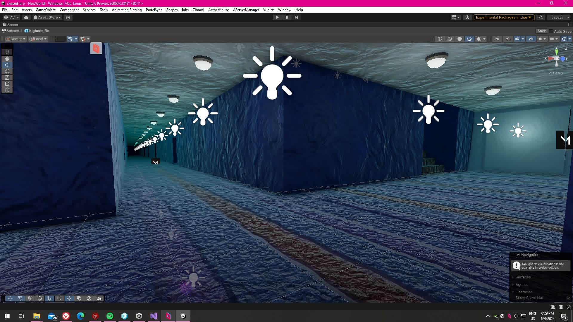Open the Center pivot dropdown
The height and width of the screenshot is (322, 573).
(x=16, y=39)
